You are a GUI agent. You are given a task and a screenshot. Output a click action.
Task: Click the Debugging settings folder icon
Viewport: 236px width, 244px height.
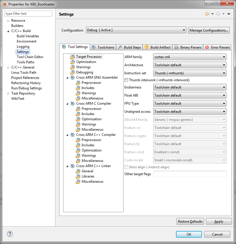[x=72, y=72]
